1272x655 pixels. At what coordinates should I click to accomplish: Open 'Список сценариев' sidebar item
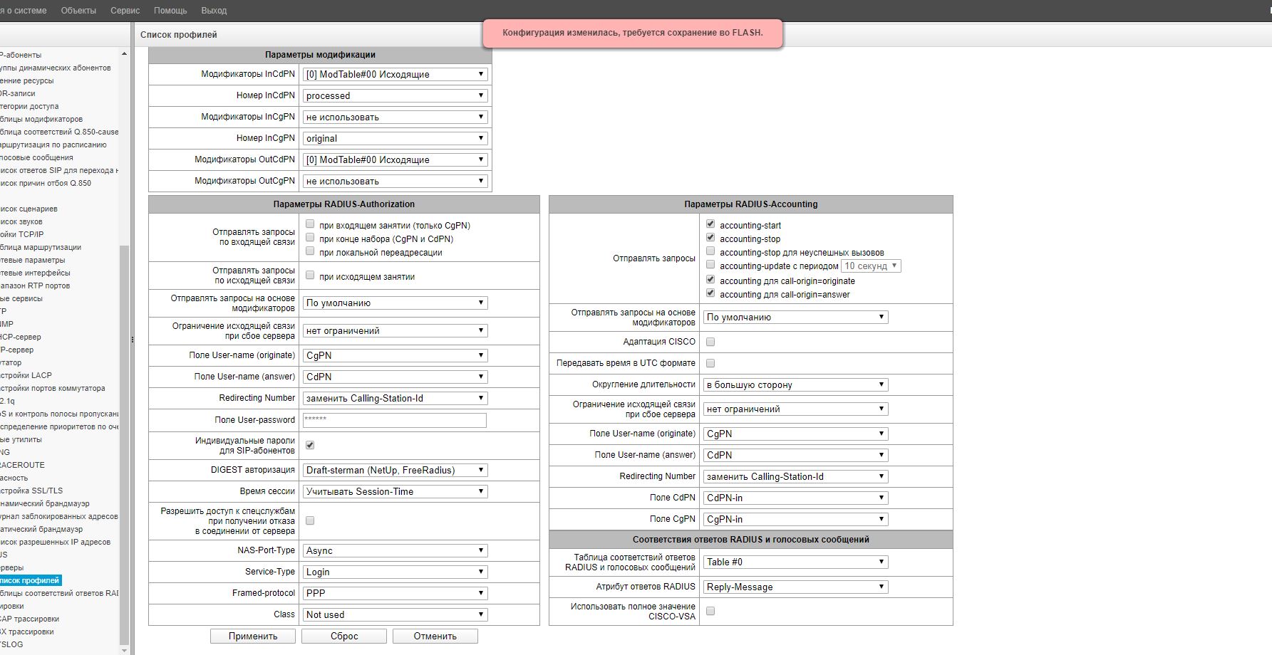pyautogui.click(x=29, y=209)
